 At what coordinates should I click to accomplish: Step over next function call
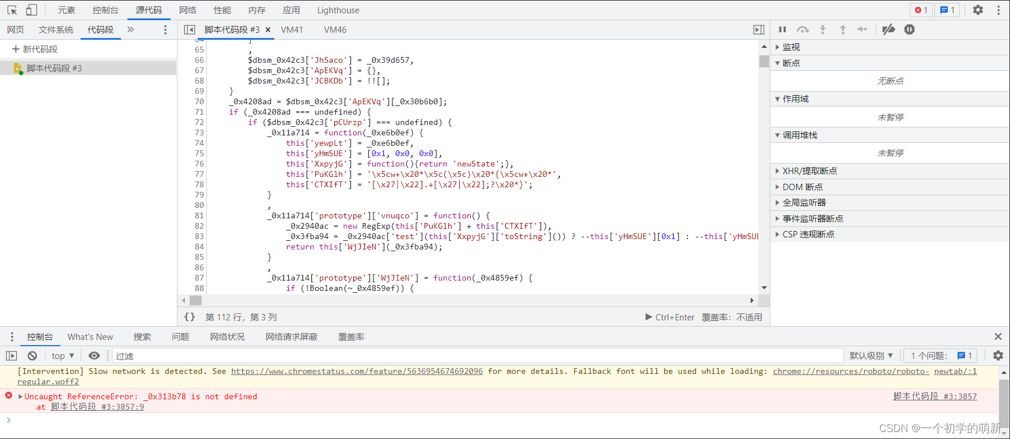tap(803, 29)
